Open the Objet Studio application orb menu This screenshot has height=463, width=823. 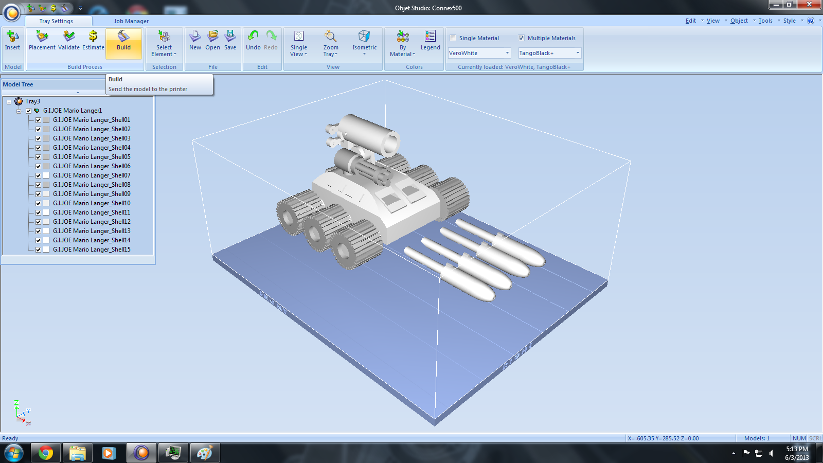click(x=11, y=12)
